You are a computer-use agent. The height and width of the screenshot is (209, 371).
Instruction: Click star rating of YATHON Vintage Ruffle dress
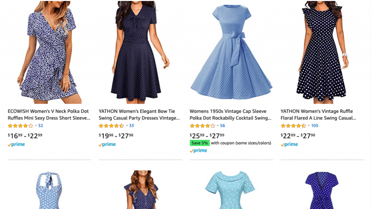(x=293, y=126)
